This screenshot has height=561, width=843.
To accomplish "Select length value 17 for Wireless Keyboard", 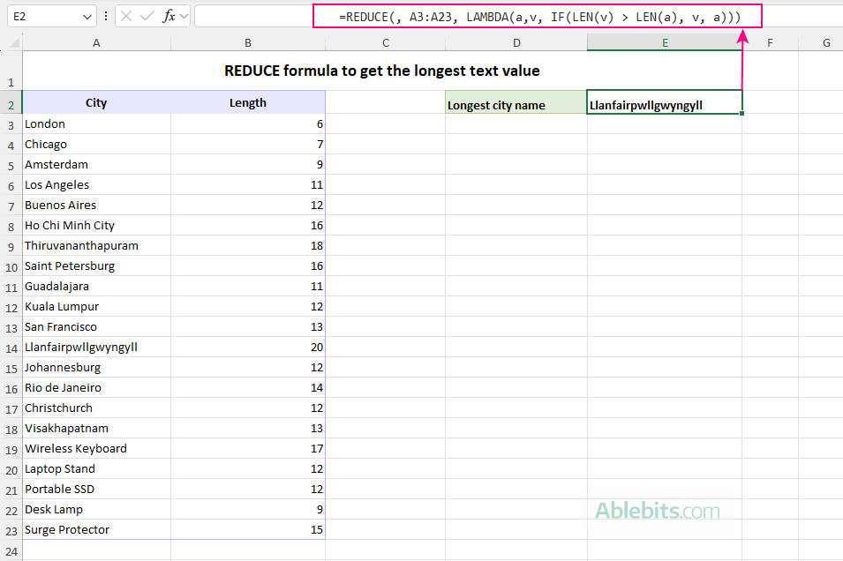I will pyautogui.click(x=248, y=449).
